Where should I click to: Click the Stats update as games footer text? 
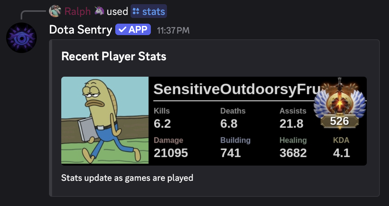(127, 178)
